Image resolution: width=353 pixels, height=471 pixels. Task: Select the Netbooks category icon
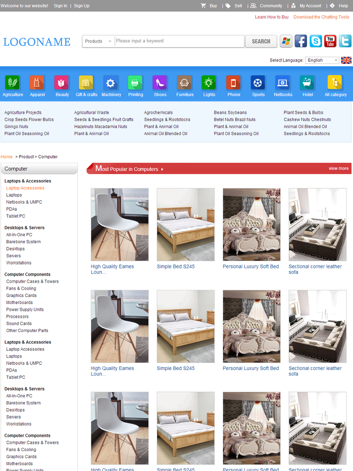point(283,82)
